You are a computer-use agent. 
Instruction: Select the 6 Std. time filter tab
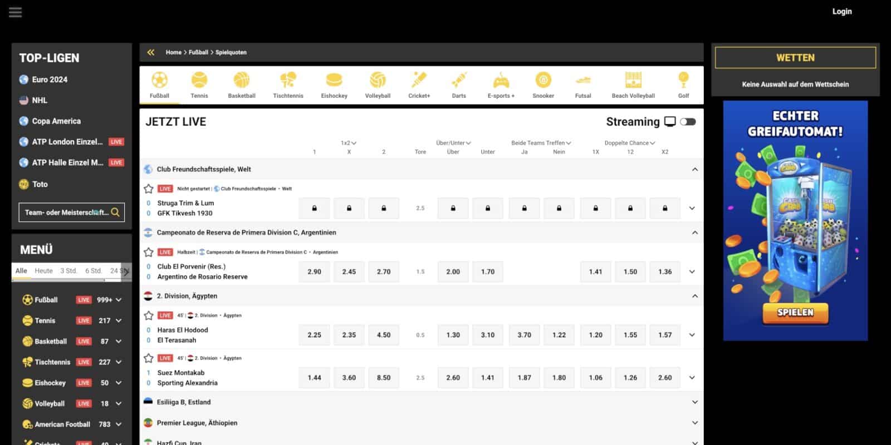coord(94,271)
